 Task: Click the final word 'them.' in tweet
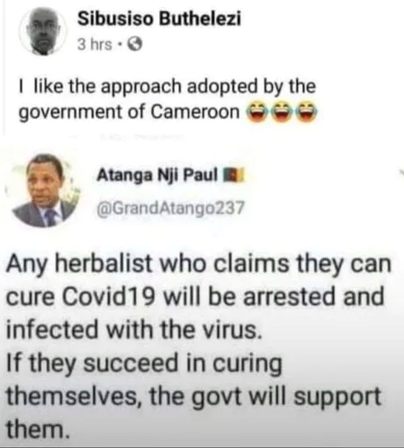38,428
